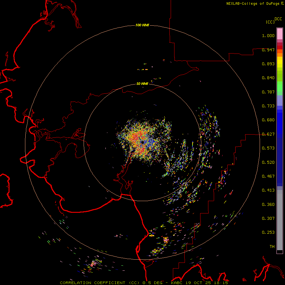Click the TH threshold label
Screen dimensions: 285x285
tap(272, 247)
